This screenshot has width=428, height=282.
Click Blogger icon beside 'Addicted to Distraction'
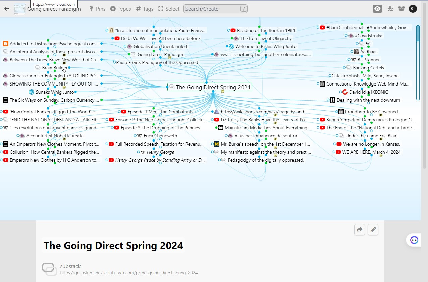(5, 44)
